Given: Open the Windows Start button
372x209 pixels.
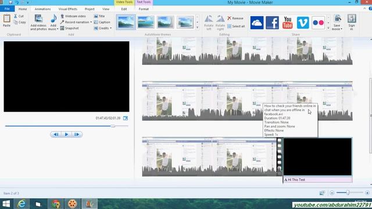Looking at the screenshot, I should (6, 204).
